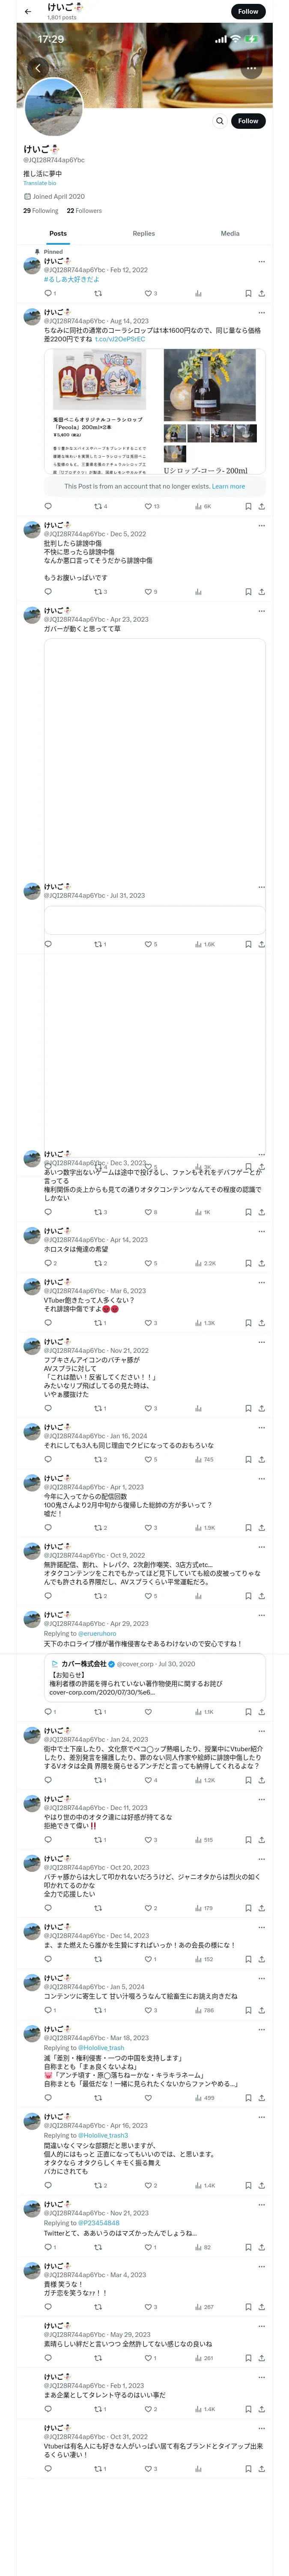Click the back arrow in the top header

pyautogui.click(x=28, y=12)
